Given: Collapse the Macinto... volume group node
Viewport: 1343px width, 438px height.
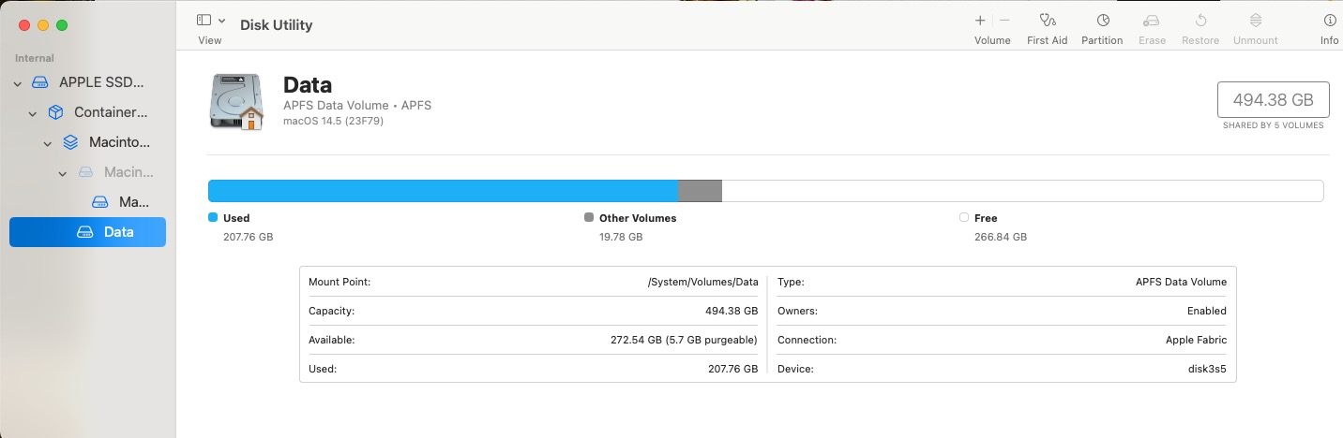Looking at the screenshot, I should (x=48, y=143).
